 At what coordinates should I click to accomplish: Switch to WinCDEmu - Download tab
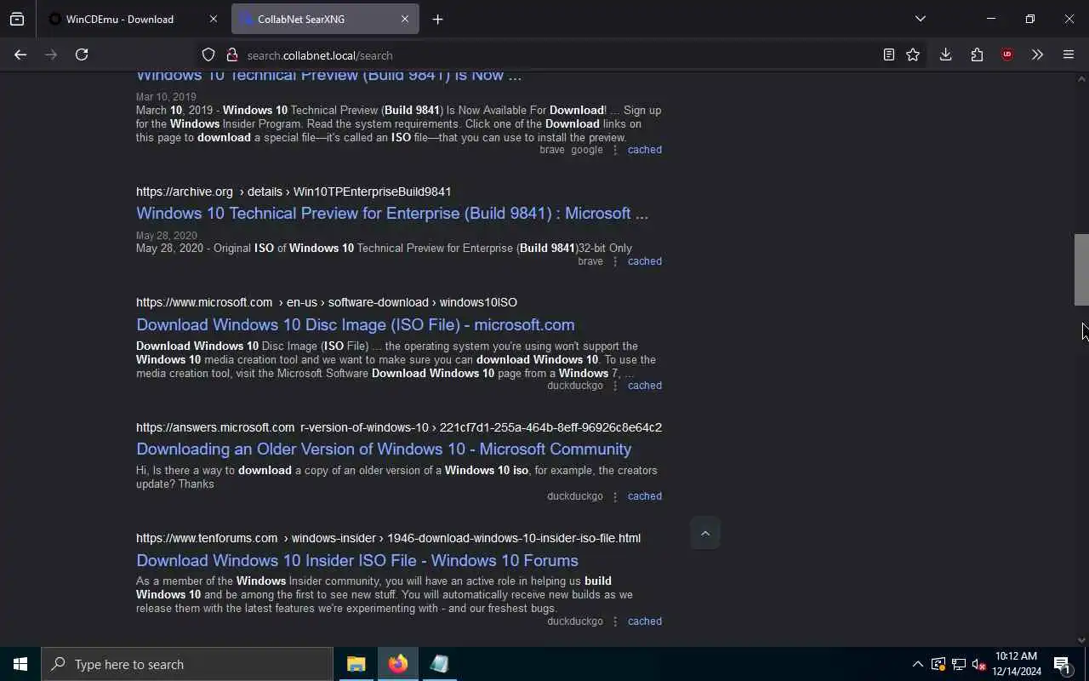(133, 19)
